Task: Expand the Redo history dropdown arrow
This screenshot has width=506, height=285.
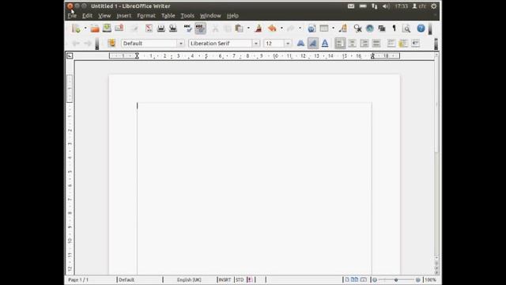Action: click(300, 28)
